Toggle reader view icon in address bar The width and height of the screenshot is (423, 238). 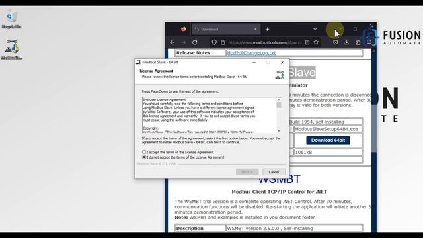pos(307,42)
